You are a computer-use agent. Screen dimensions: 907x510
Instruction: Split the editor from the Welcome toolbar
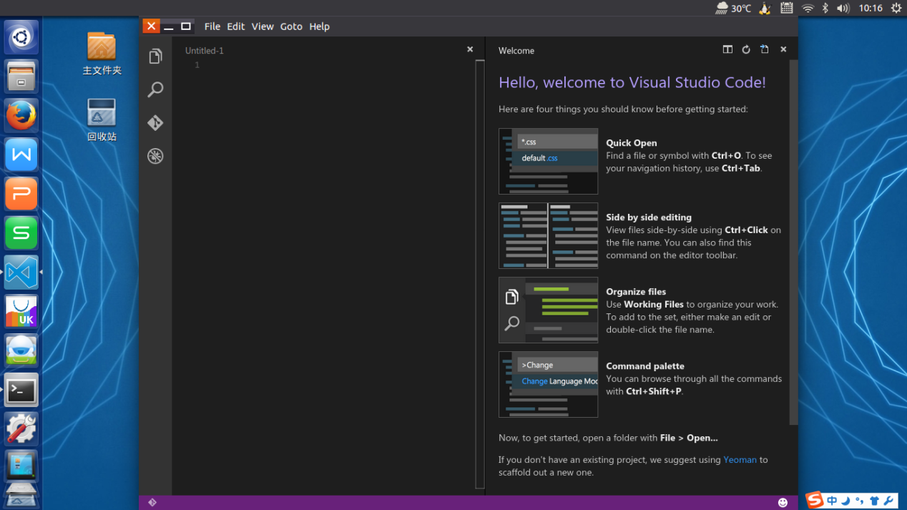[x=727, y=49]
